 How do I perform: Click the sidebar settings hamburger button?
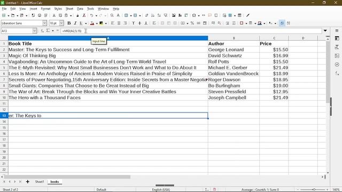(337, 31)
